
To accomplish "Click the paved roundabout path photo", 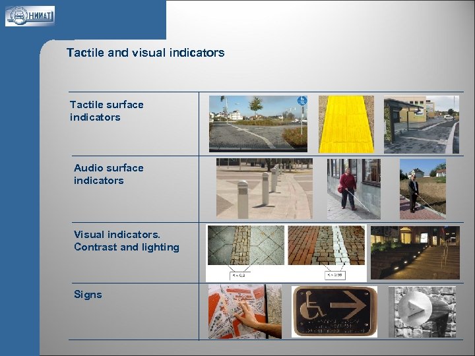I will click(258, 124).
